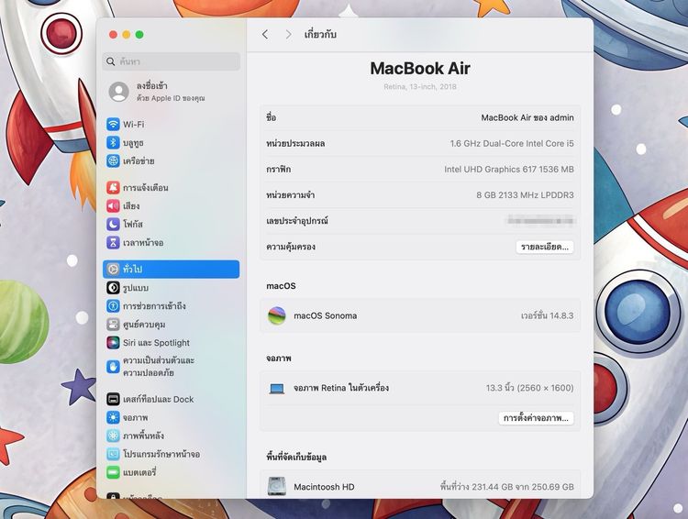Screen dimensions: 688x519
Task: Click the กราฟิก row label
Action: click(279, 170)
